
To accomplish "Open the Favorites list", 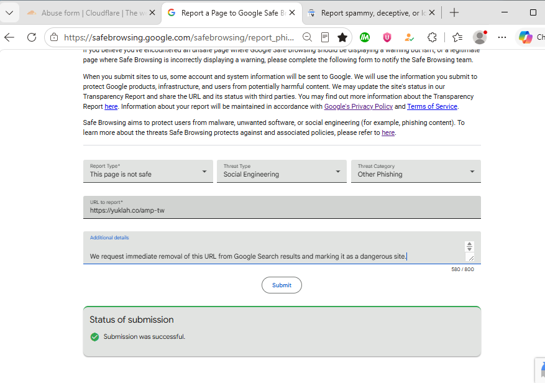I will (x=457, y=37).
